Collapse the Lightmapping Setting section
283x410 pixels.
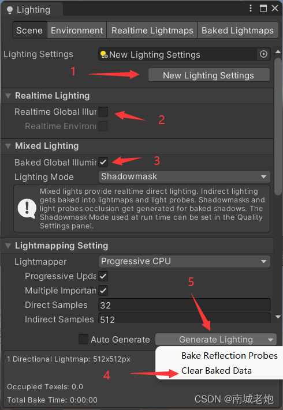pos(8,246)
